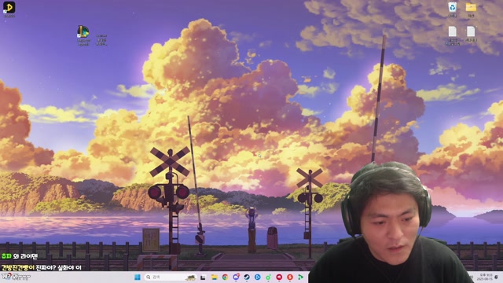Open File Explorer from the taskbar
503x283 pixels.
tap(214, 277)
